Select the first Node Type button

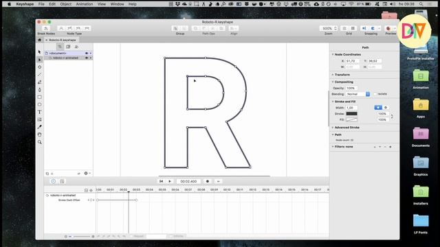coord(61,28)
